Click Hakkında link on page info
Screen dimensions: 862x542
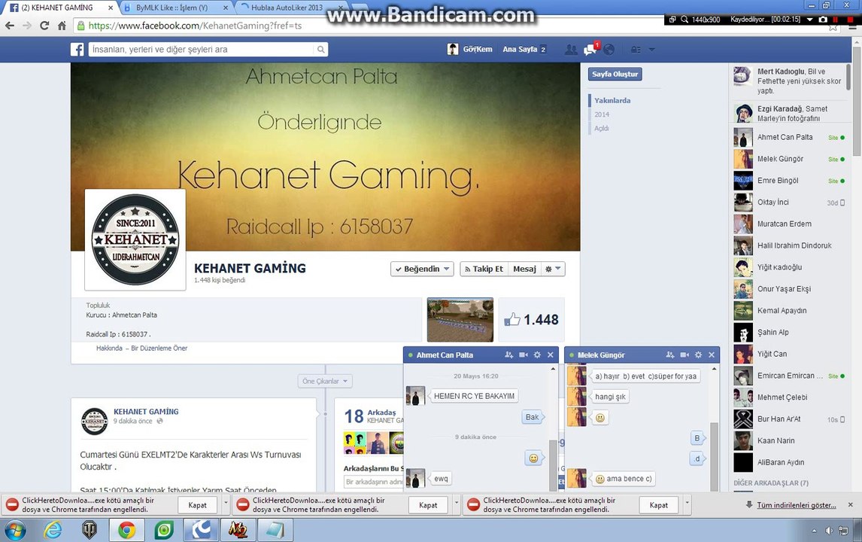point(109,349)
